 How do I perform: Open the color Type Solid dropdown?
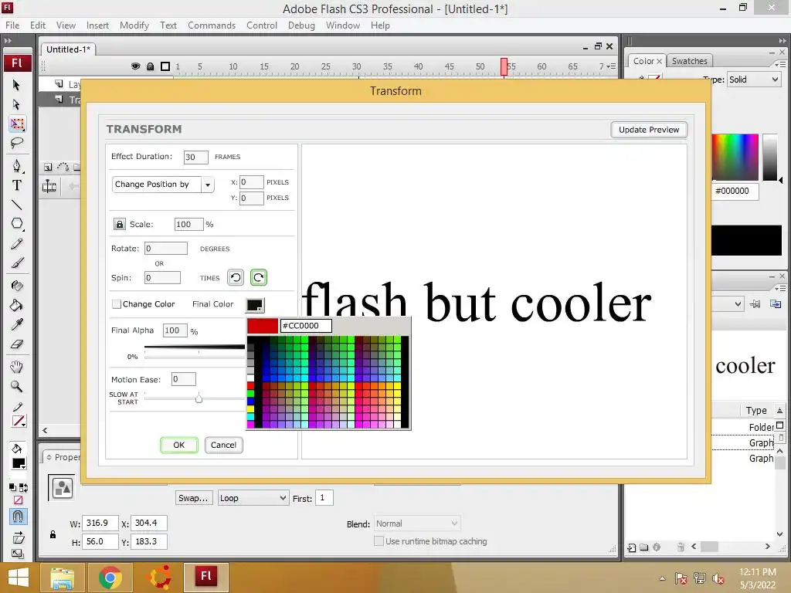click(x=754, y=80)
